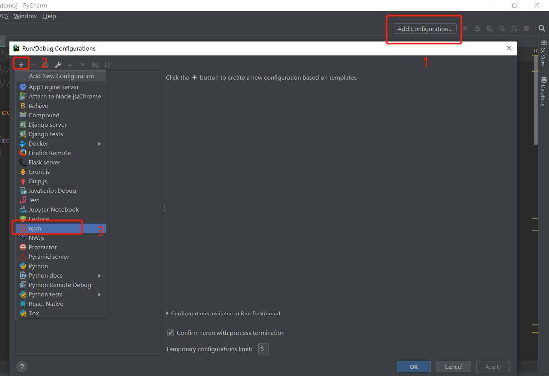
Task: Toggle Confirm rerun with process termination
Action: point(170,333)
